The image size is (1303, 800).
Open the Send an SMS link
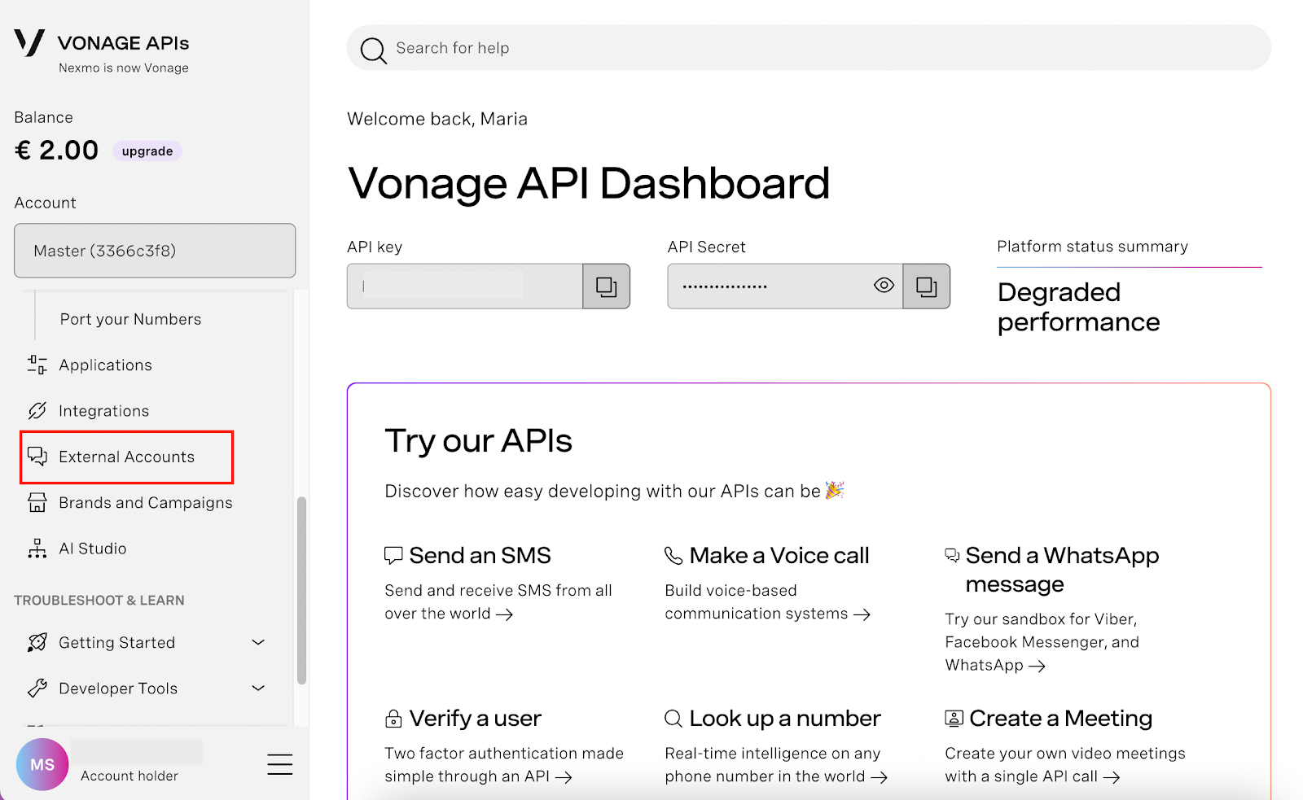480,556
